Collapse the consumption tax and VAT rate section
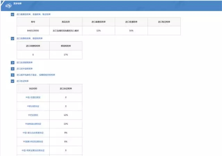This screenshot has width=222, height=156. (12, 38)
